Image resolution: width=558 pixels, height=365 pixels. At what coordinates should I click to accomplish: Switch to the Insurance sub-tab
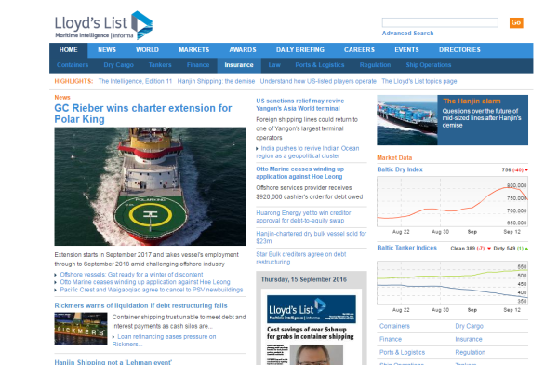pos(239,65)
